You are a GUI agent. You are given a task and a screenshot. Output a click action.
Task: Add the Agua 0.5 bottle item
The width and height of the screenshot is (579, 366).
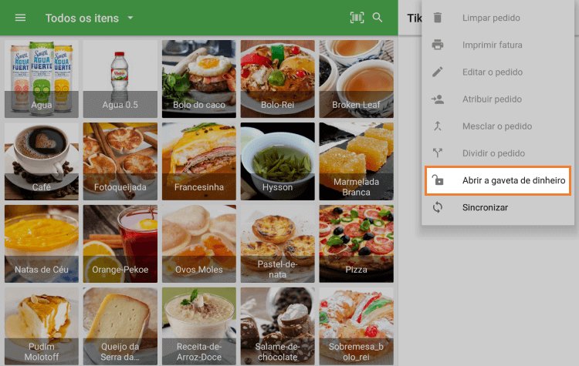120,79
